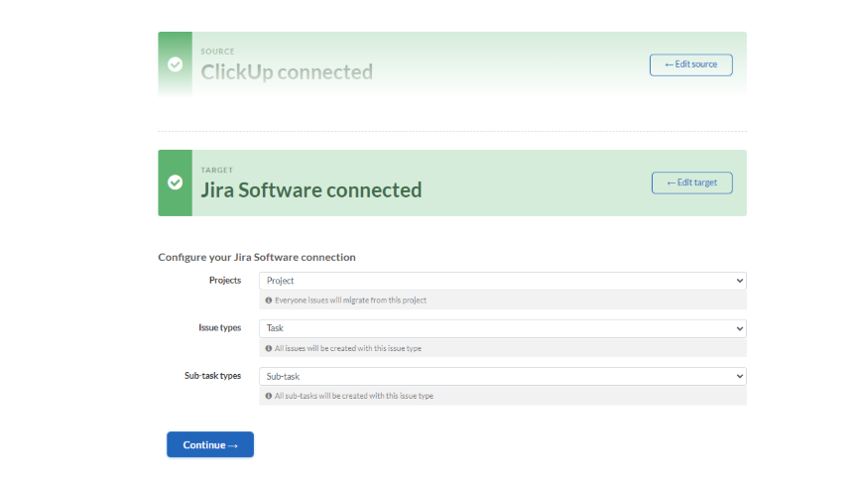This screenshot has height=490, width=863.
Task: Click info icon beside All sub-tasks hint
Action: click(269, 396)
